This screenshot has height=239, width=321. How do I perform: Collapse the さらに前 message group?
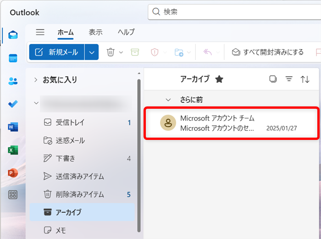(x=168, y=100)
